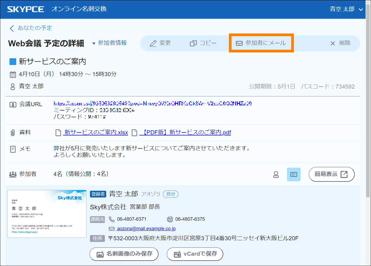Image resolution: width=371 pixels, height=266 pixels.
Task: Click the × 削除 delete button
Action: [340, 43]
